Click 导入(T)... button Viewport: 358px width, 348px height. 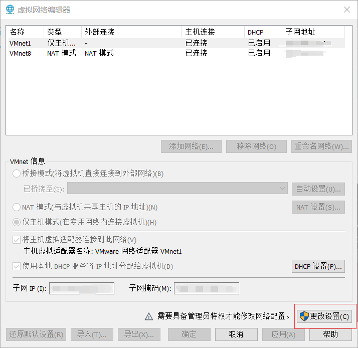[92, 334]
